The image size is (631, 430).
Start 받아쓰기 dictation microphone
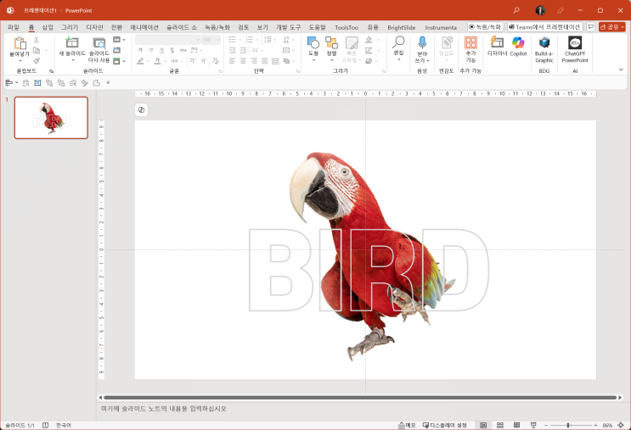click(x=422, y=42)
